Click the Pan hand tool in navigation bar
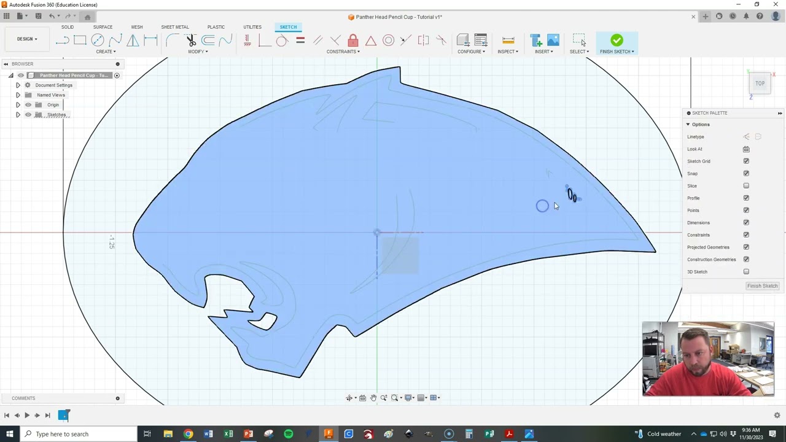786x442 pixels. click(373, 398)
